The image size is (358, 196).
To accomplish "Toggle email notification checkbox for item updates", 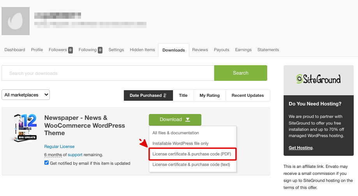I will pyautogui.click(x=47, y=163).
